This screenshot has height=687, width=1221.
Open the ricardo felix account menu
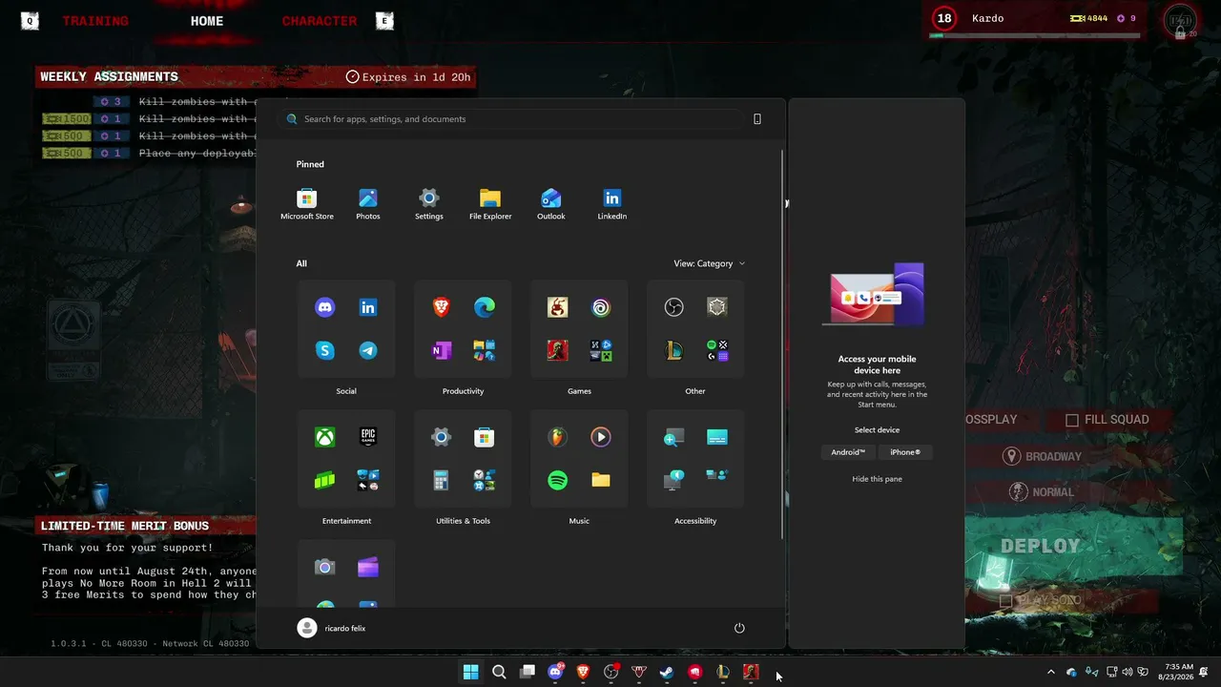(x=332, y=628)
